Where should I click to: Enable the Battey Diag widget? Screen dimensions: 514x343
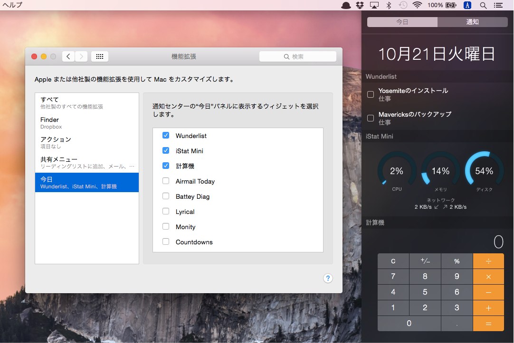tap(166, 196)
